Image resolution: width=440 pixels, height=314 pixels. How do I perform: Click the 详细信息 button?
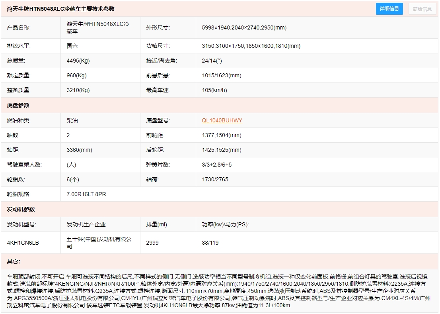(389, 9)
